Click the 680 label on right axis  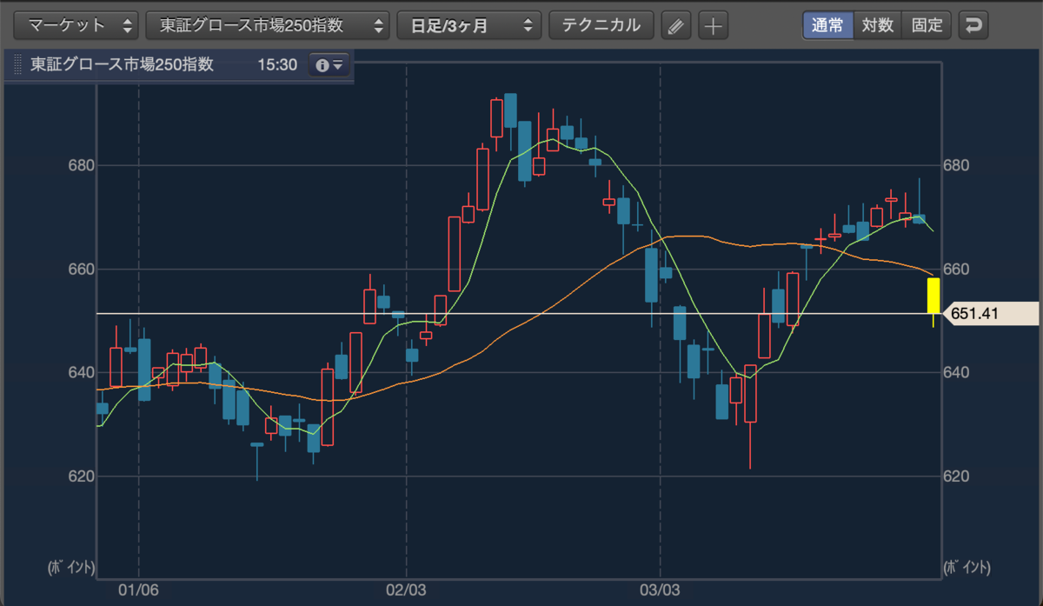tap(956, 165)
